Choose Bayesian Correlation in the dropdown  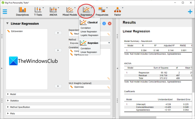[x=86, y=48]
